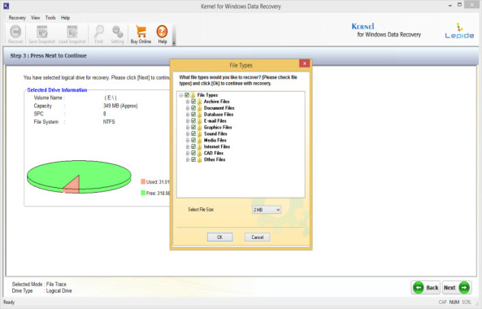Uncheck the Document Files checkbox
The image size is (482, 309).
pos(193,108)
